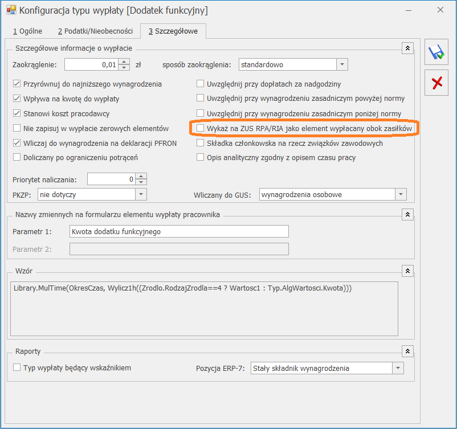Viewport: 457px width, 429px height.
Task: Collapse the Nazwy zmiennych section
Action: click(407, 214)
